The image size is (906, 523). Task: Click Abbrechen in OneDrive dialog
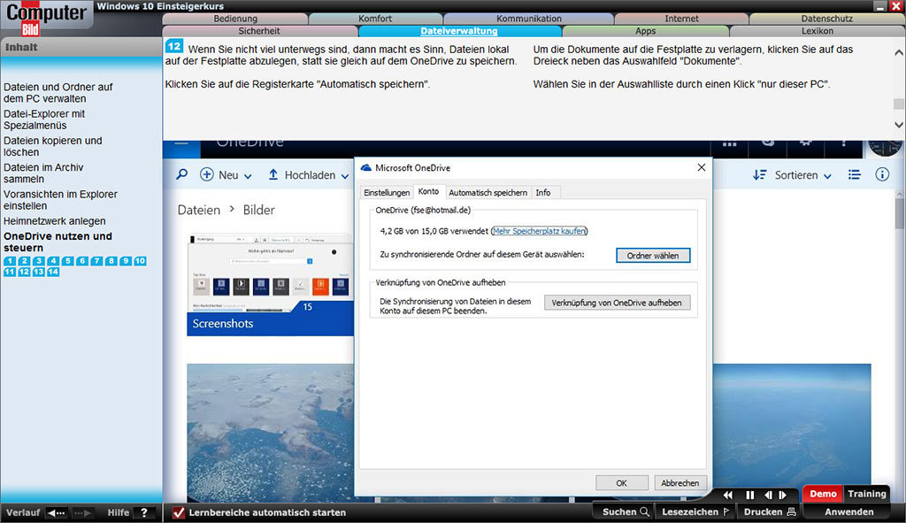click(679, 482)
